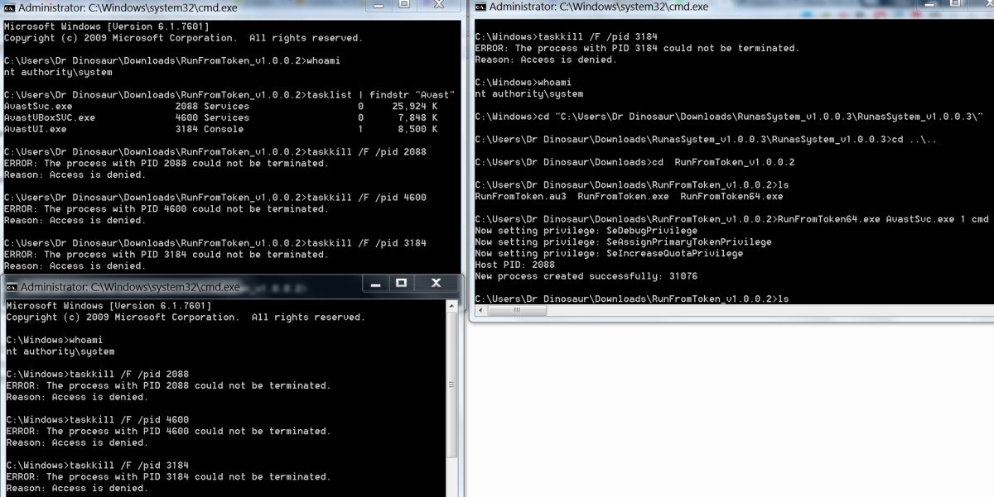Click "taskkill /F /pid 3184" in the top-right window

598,36
